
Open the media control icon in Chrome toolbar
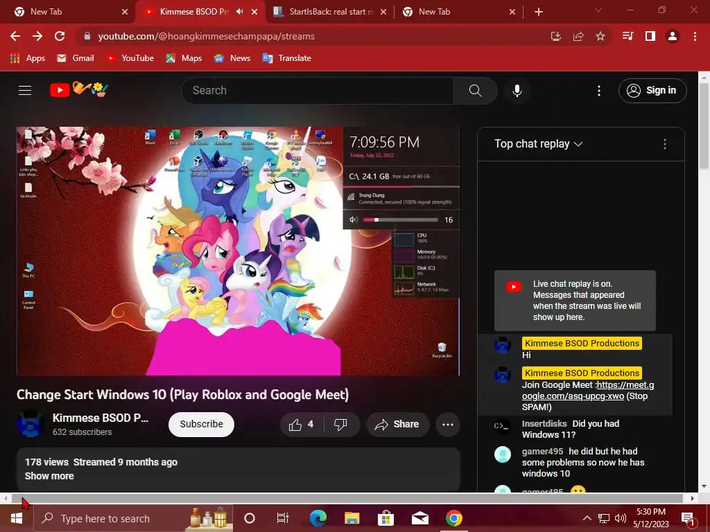tap(627, 36)
